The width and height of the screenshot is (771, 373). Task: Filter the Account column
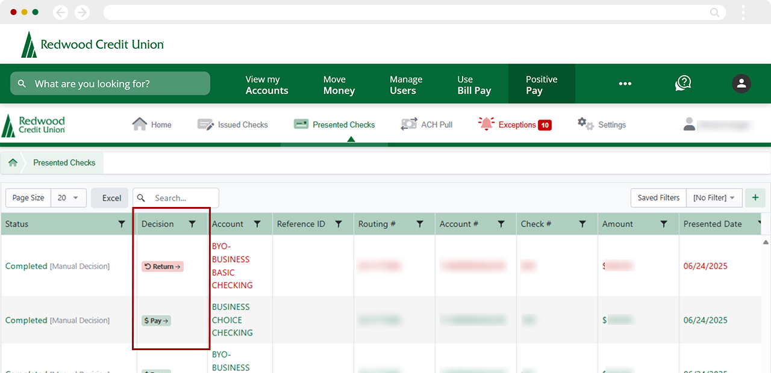coord(257,224)
